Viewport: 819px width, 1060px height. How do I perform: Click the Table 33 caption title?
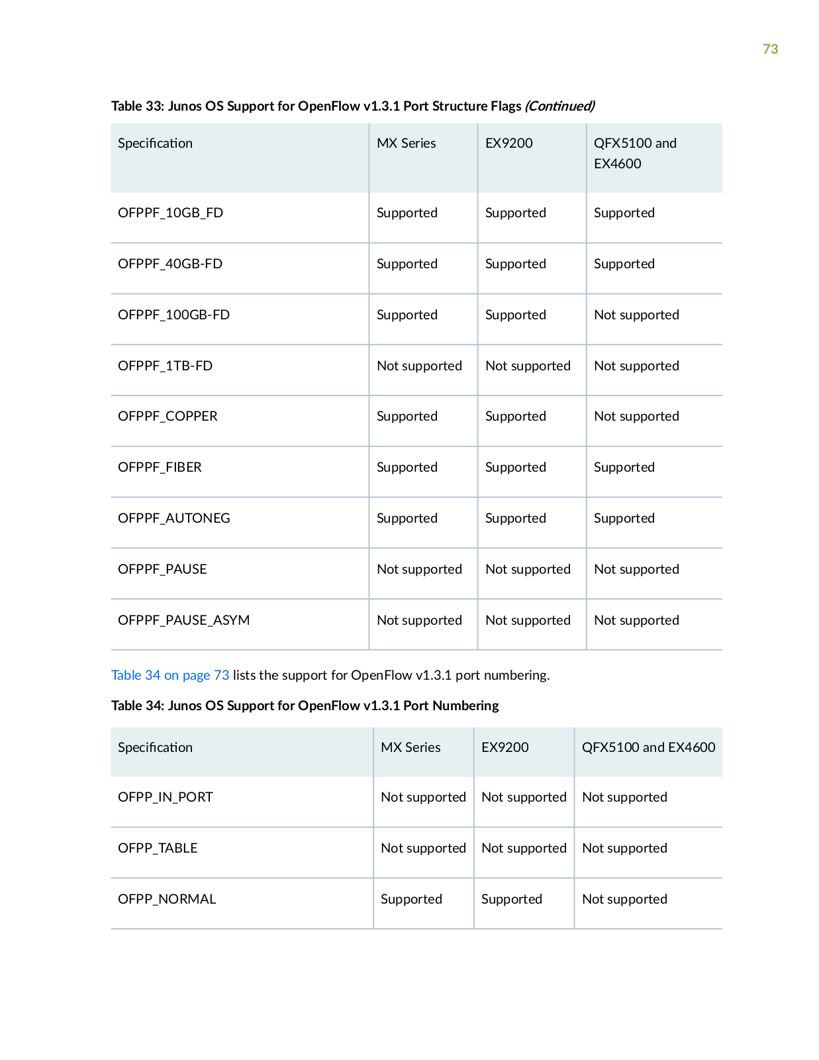(353, 106)
